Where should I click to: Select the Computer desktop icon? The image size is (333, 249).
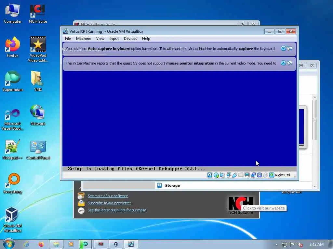[x=13, y=13]
